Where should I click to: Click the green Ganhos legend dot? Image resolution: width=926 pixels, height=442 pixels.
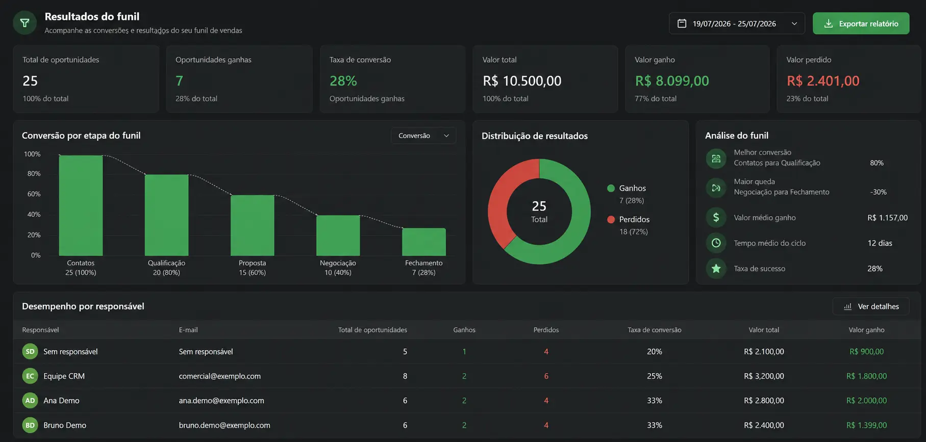(x=611, y=188)
